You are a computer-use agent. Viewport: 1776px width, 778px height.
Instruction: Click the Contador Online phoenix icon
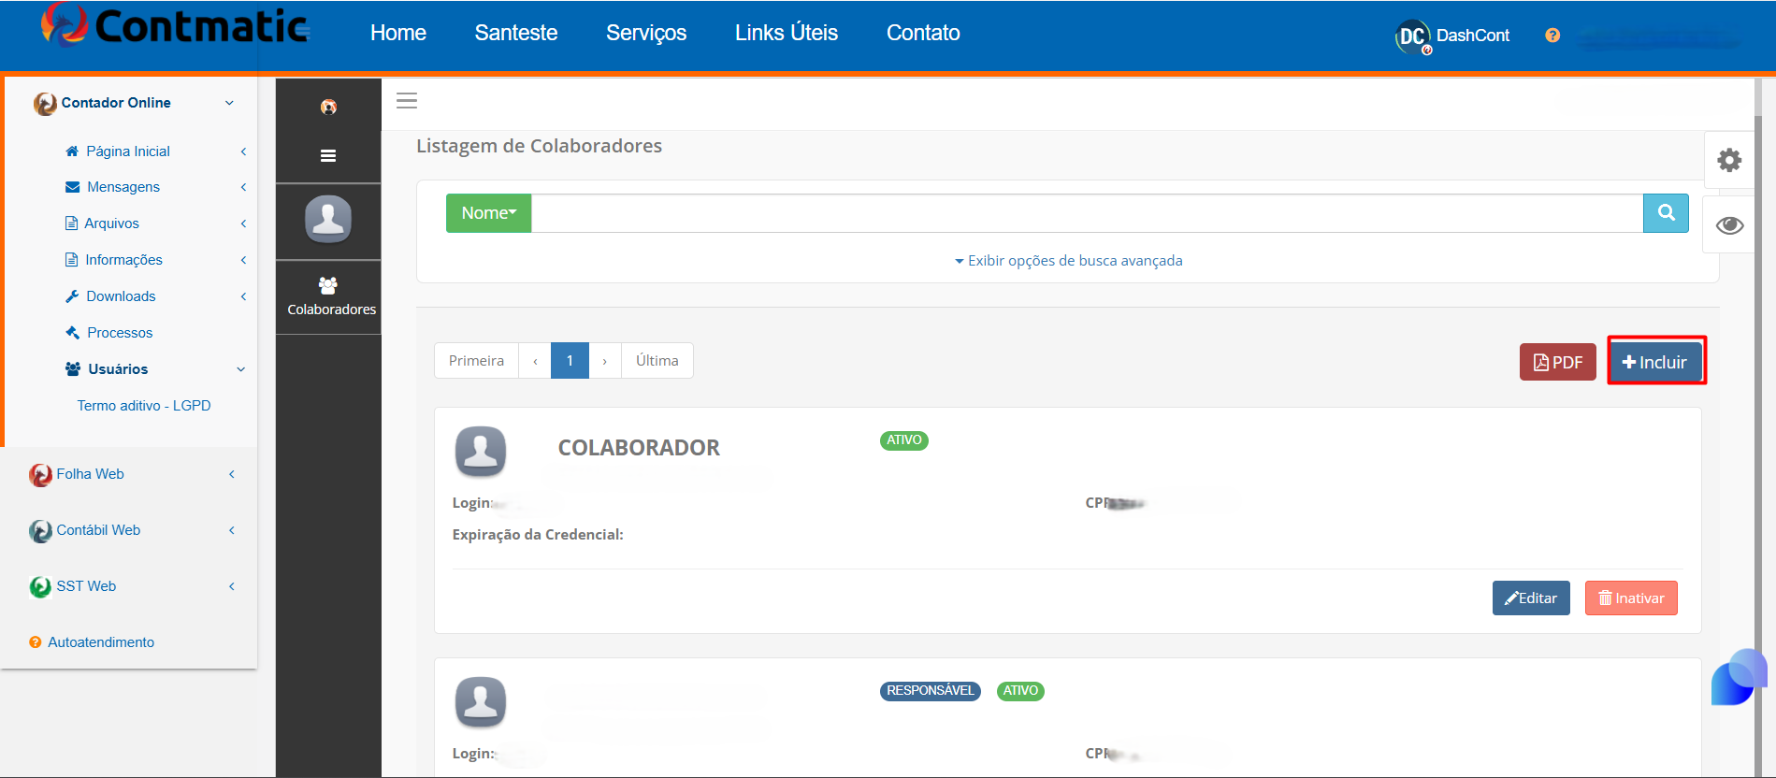pos(45,103)
